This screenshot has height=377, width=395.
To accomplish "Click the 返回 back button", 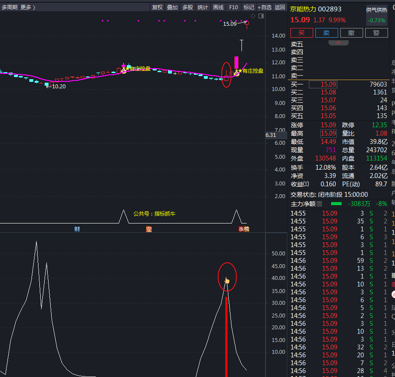I will tap(280, 7).
